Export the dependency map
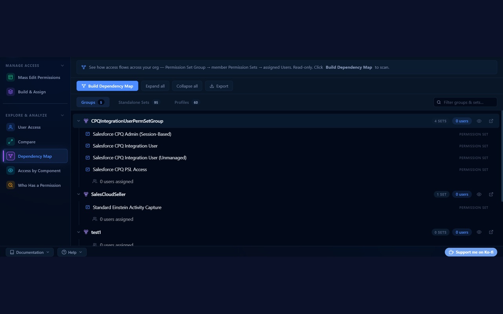The width and height of the screenshot is (503, 314). tap(219, 86)
